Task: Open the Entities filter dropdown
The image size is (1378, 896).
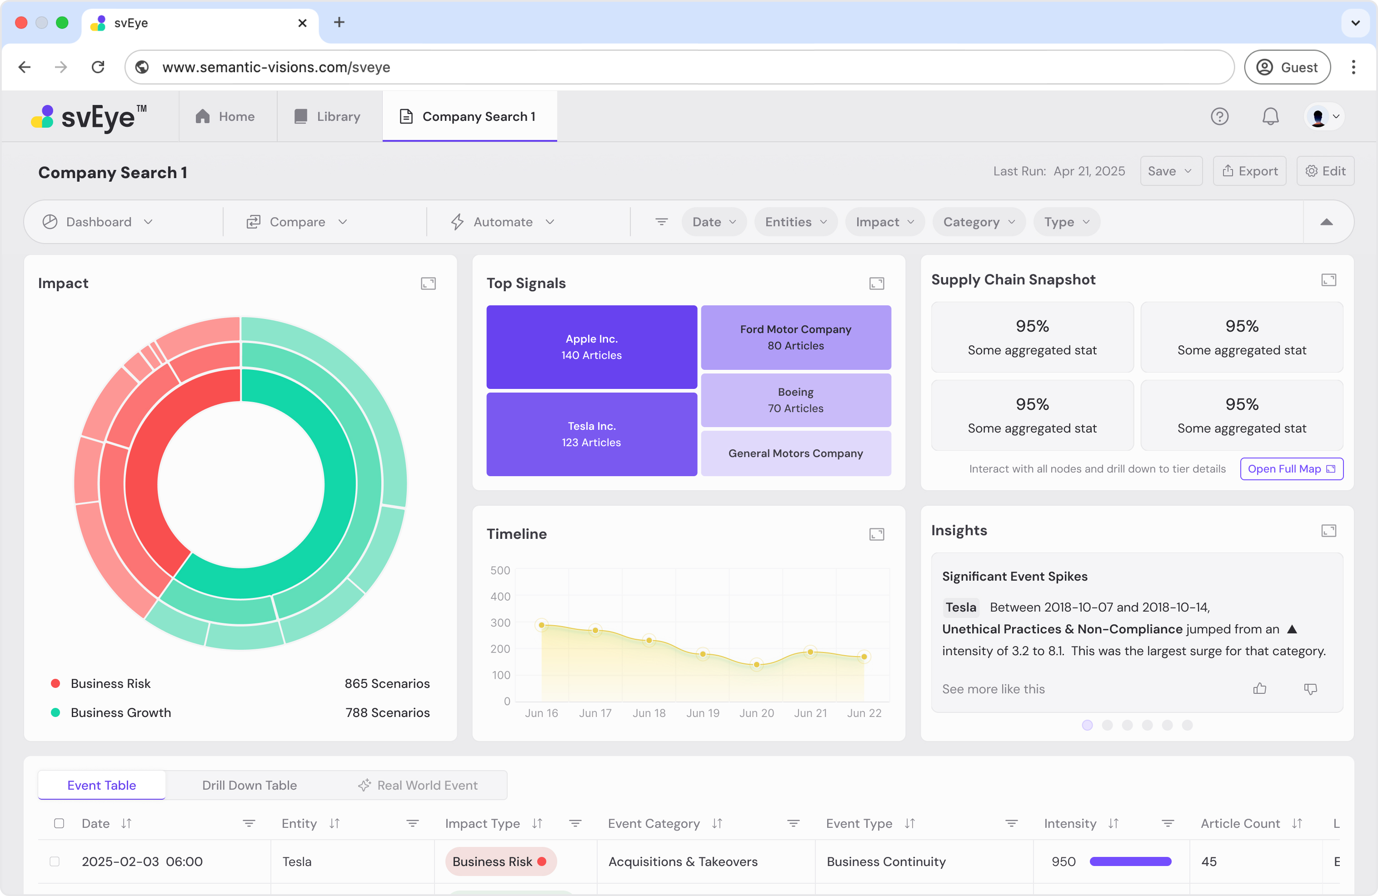Action: (x=795, y=222)
